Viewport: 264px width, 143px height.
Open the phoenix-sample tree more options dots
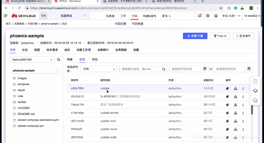(x=57, y=70)
